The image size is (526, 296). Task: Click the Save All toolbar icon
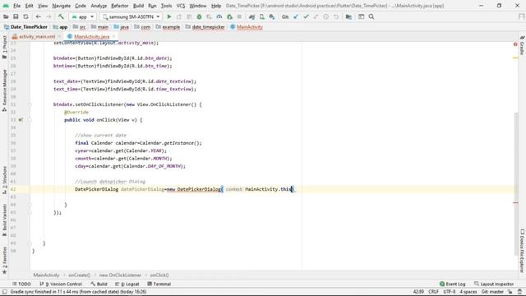[16, 16]
